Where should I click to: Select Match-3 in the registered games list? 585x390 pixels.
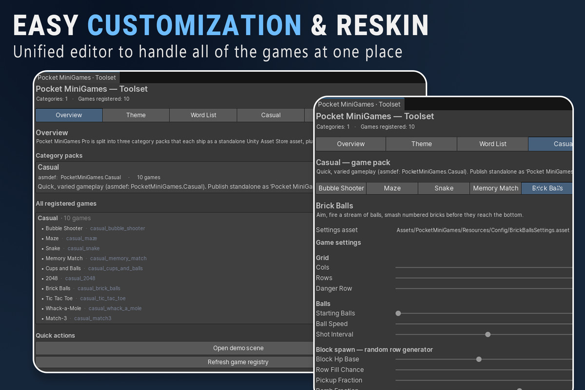[56, 318]
